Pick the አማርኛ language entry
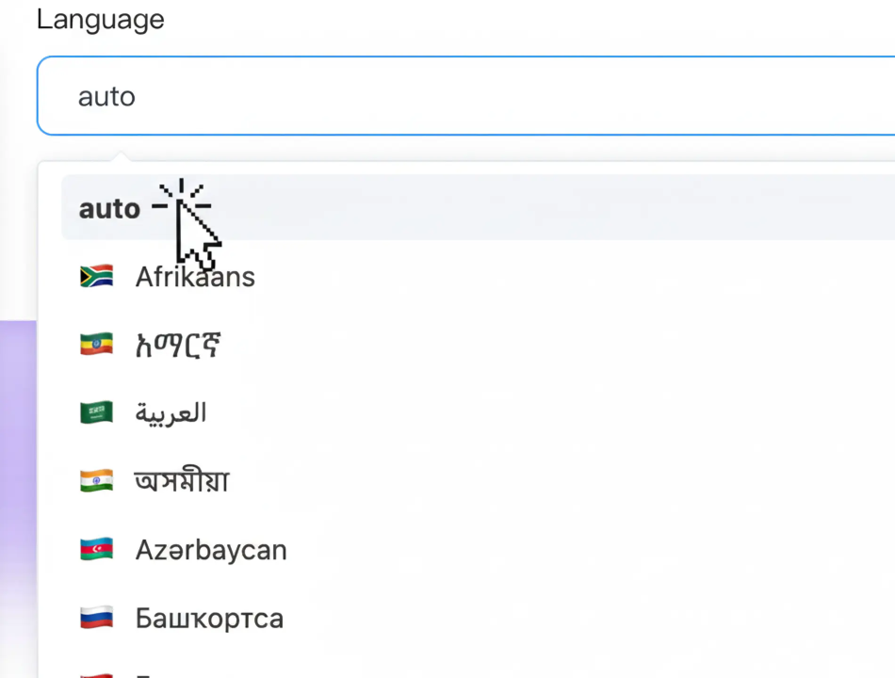Screen dimensions: 895x678 tap(180, 345)
